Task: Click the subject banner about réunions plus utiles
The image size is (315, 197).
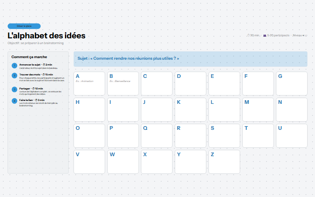Action: (x=190, y=59)
